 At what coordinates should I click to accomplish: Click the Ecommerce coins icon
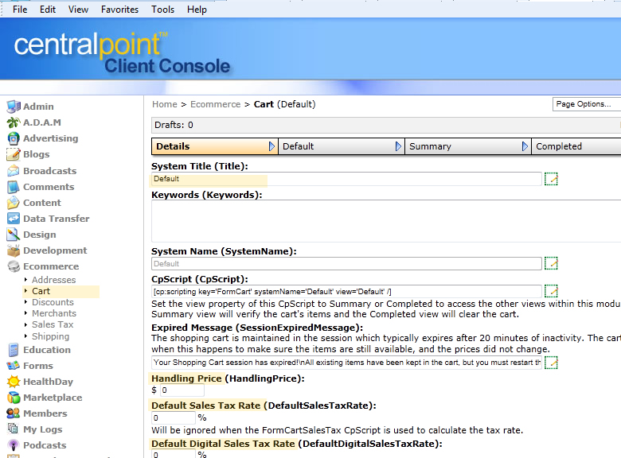point(13,266)
